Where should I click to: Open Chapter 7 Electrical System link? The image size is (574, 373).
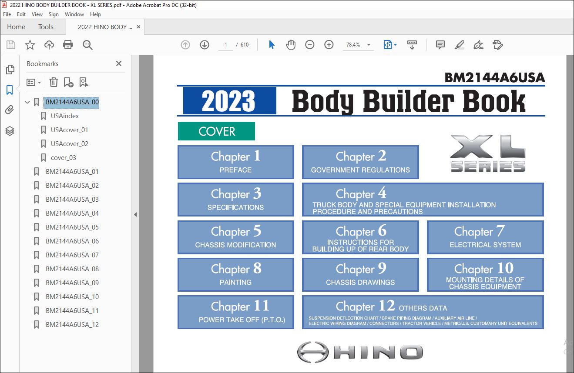tap(485, 237)
